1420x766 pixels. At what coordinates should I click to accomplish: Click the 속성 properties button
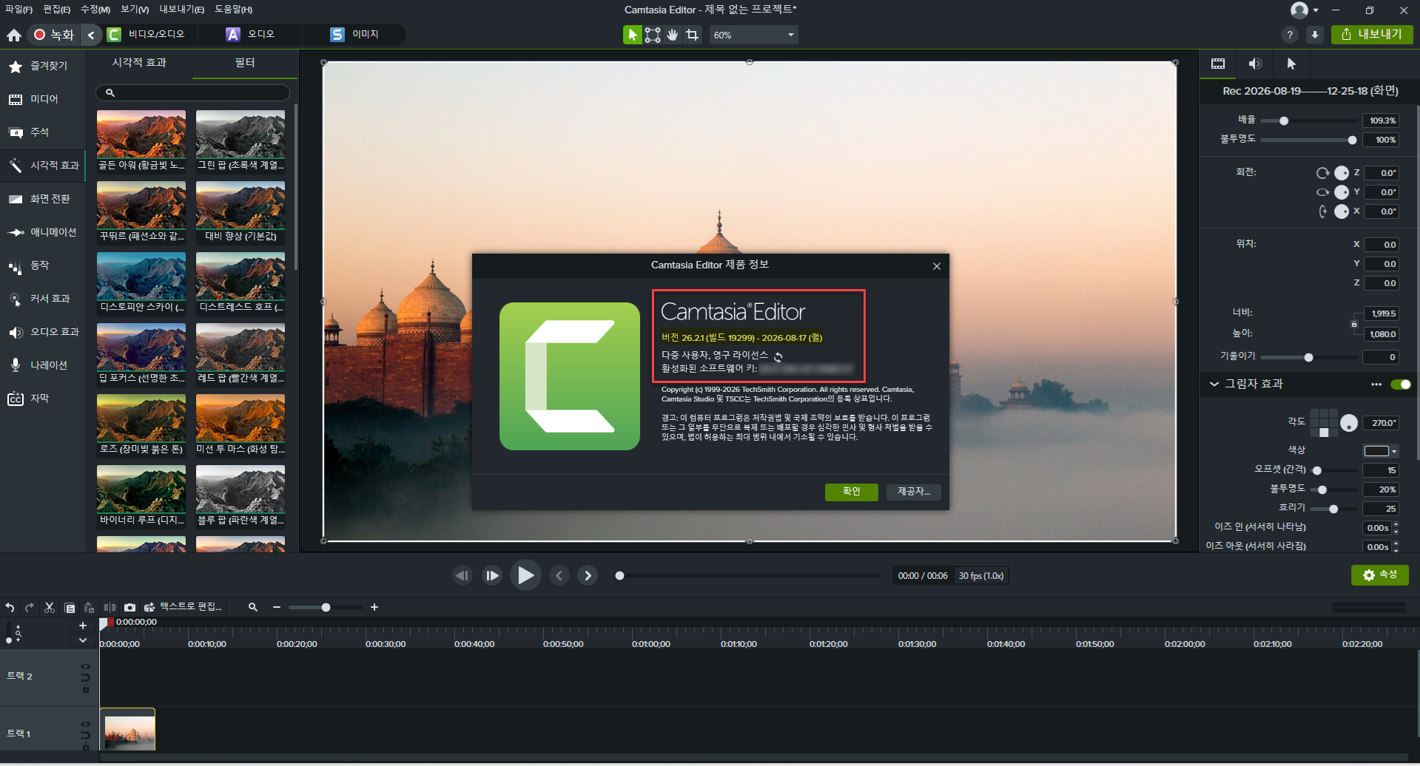click(1380, 575)
